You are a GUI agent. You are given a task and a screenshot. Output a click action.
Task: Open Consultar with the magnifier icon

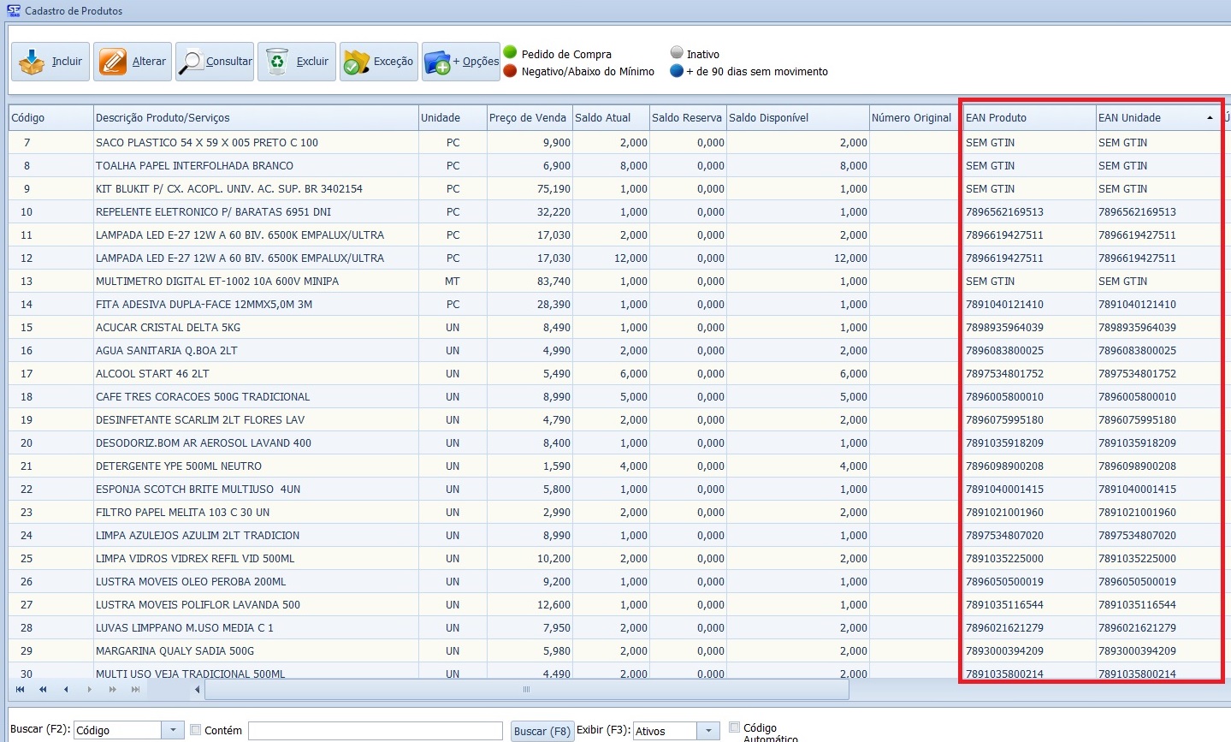(x=215, y=62)
